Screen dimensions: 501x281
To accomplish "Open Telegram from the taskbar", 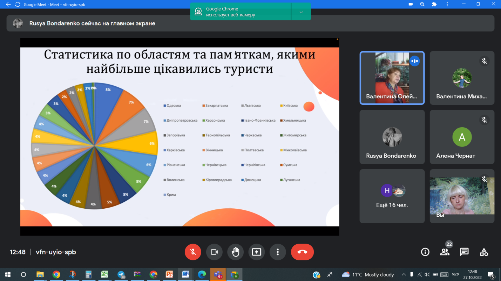I will click(x=121, y=275).
